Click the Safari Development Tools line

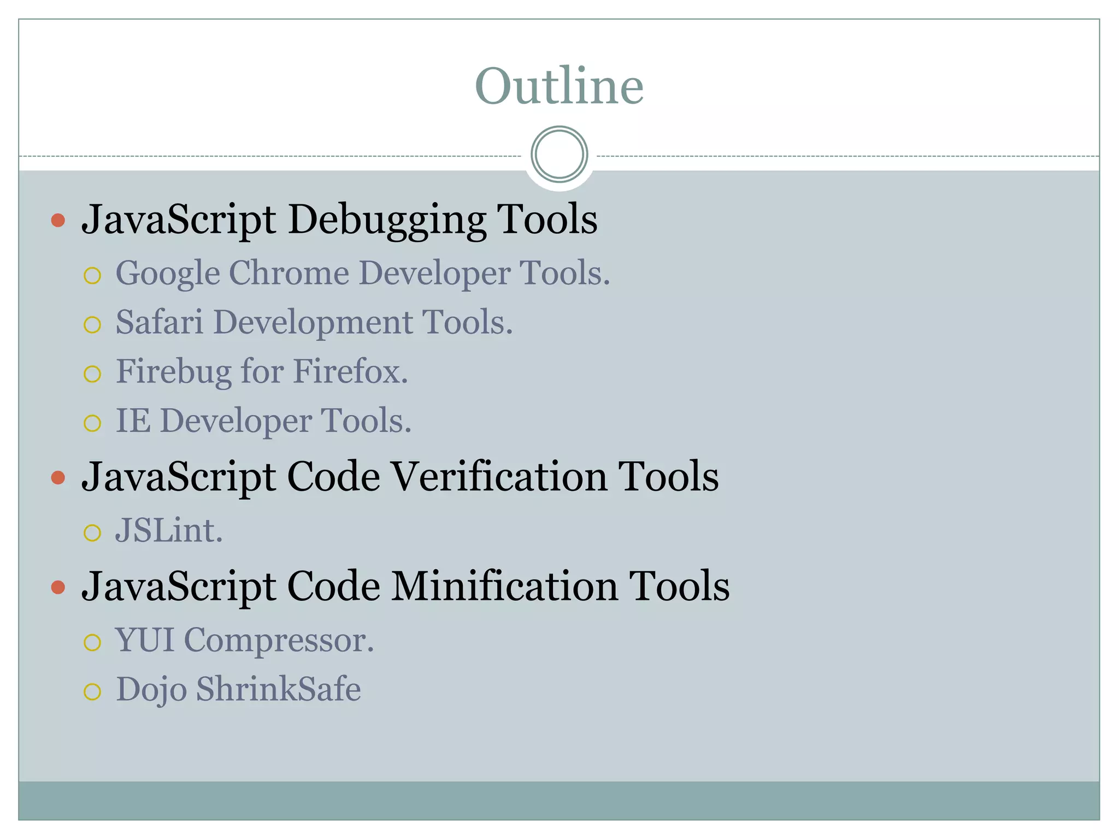[x=314, y=322]
